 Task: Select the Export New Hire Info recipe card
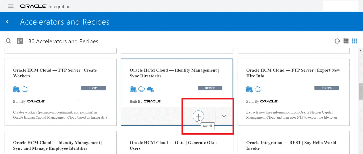point(293,73)
